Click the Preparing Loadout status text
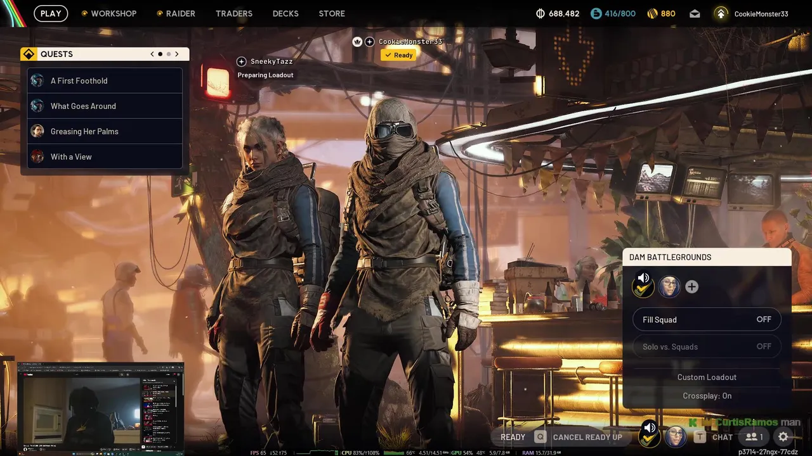Viewport: 812px width, 456px height. 265,75
